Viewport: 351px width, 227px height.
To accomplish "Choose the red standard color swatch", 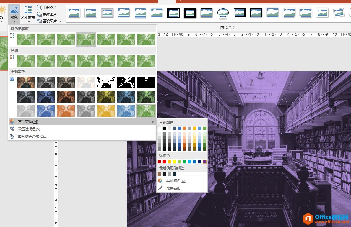I will pos(164,162).
